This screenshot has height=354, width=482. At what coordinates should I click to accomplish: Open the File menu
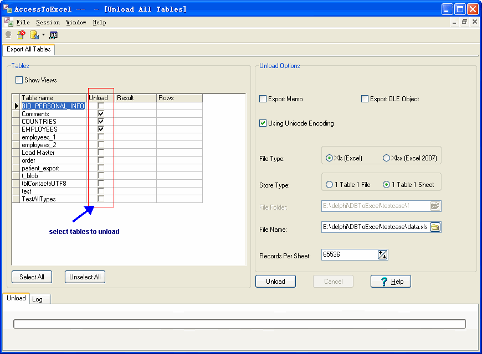(23, 23)
